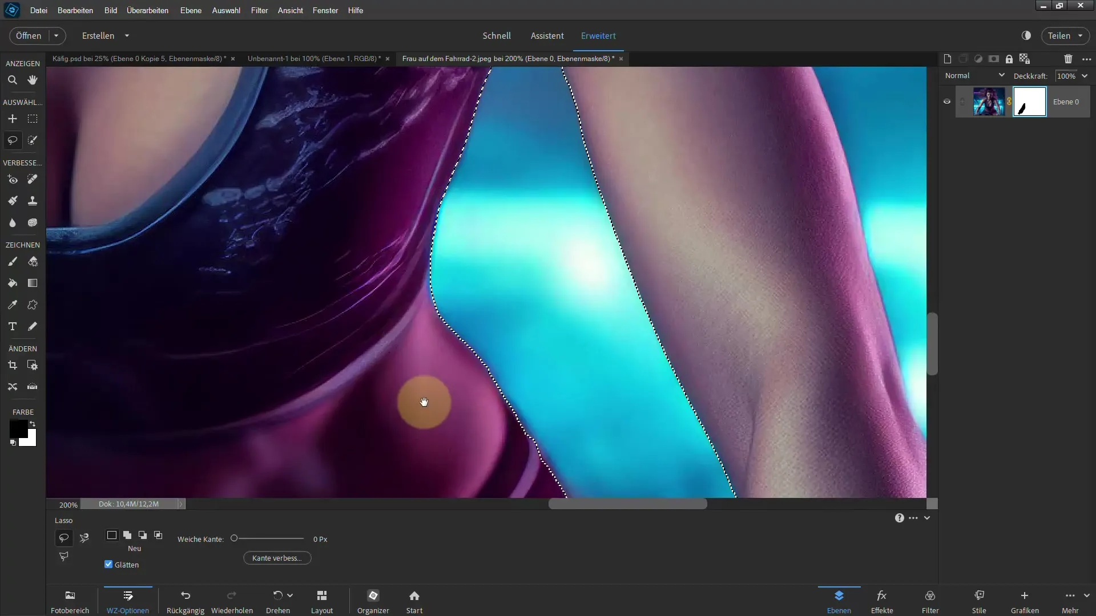This screenshot has height=616, width=1096.
Task: Select the Zoom magnifier tool
Action: [x=12, y=80]
